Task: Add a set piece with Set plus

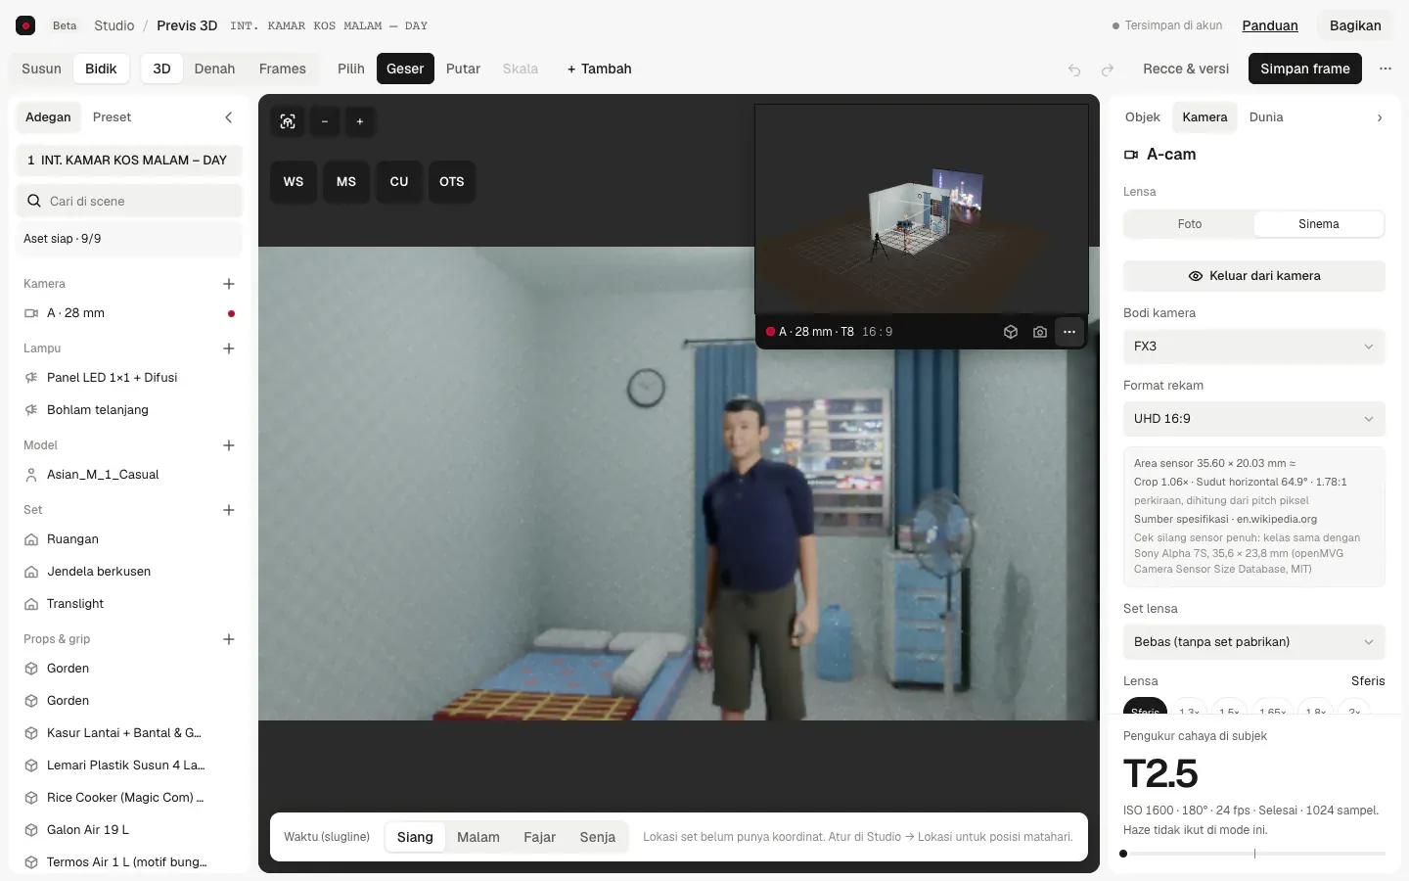Action: pyautogui.click(x=229, y=510)
